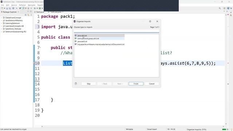Click the Save toolbar icon
233x131 pixels.
[x=7, y=8]
